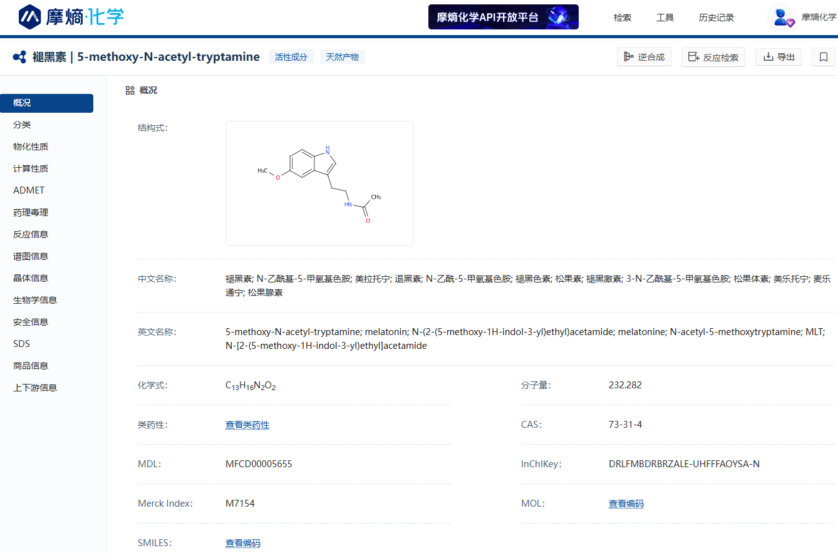Switch to ADMET sidebar section
838x553 pixels.
point(29,190)
